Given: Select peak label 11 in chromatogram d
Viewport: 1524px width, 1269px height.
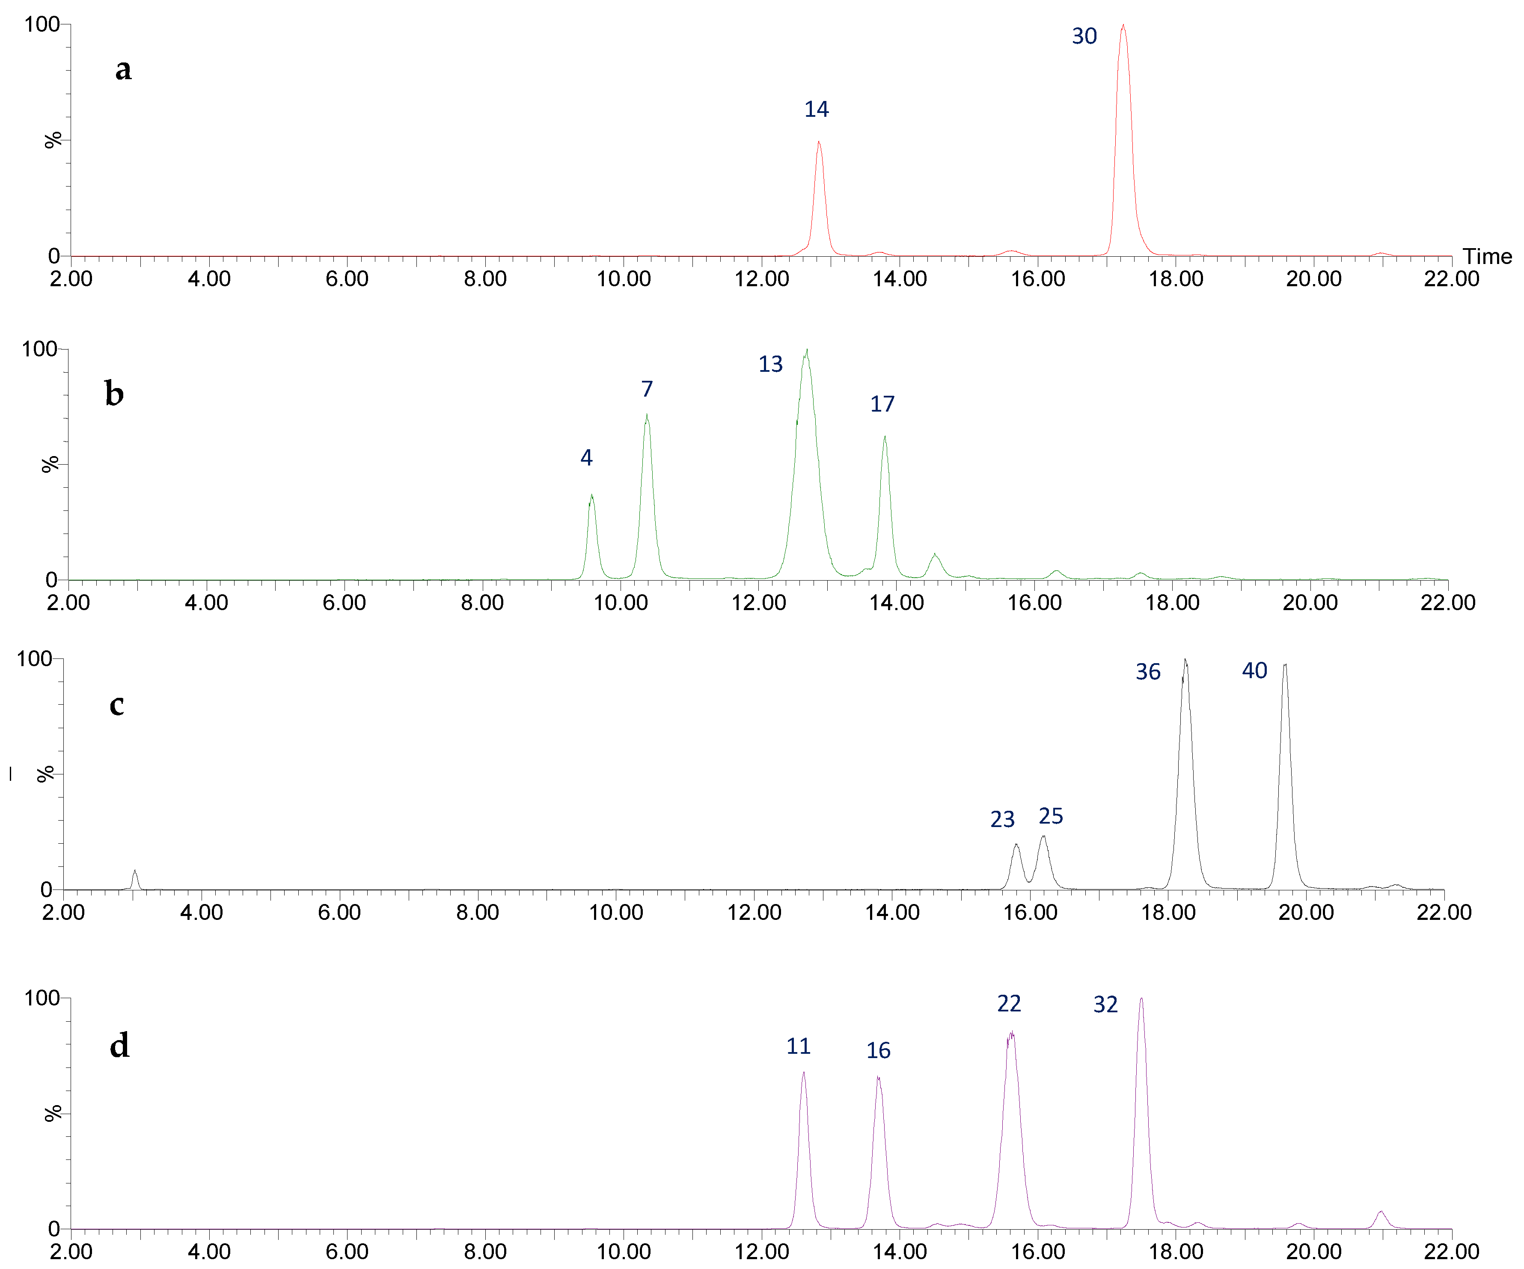Looking at the screenshot, I should pos(798,1046).
